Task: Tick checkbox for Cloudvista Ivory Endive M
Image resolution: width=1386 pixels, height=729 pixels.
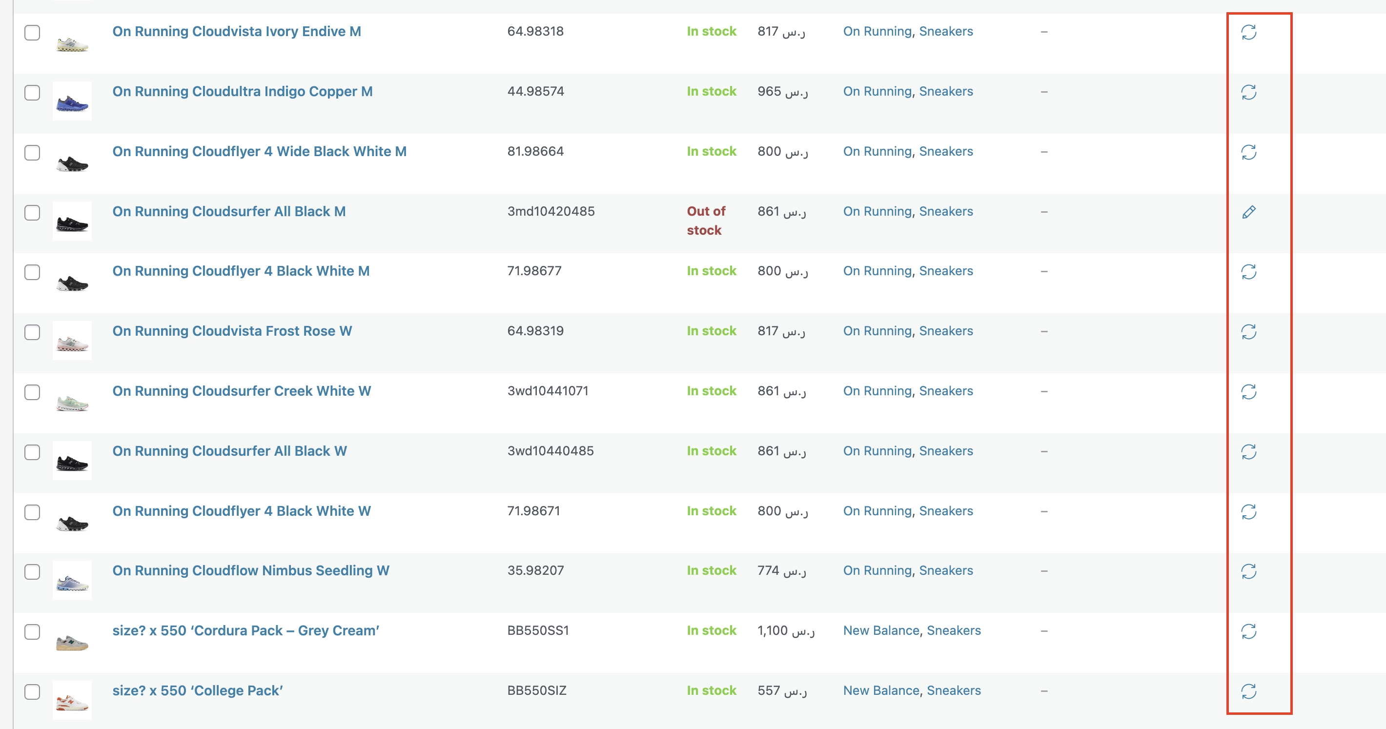Action: pos(32,32)
